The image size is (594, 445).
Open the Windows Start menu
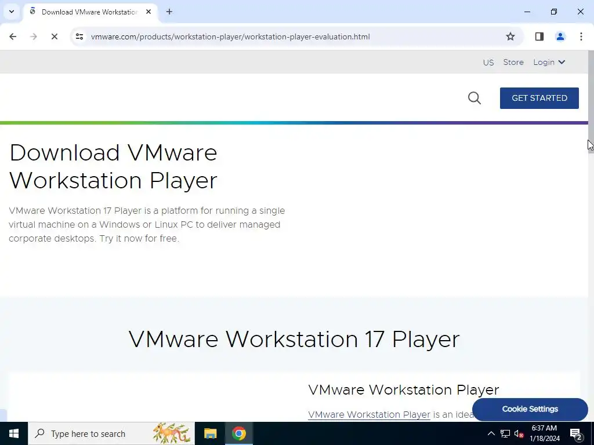coord(14,433)
